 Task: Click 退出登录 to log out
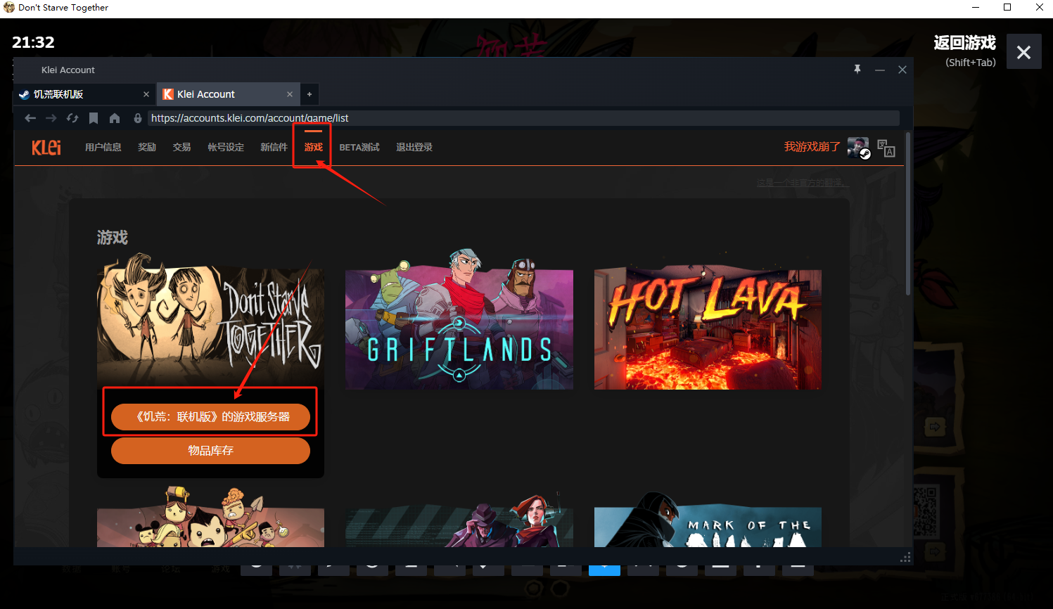pos(414,147)
